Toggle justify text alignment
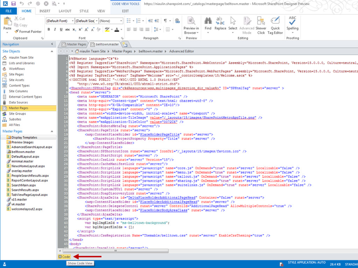 point(148,29)
